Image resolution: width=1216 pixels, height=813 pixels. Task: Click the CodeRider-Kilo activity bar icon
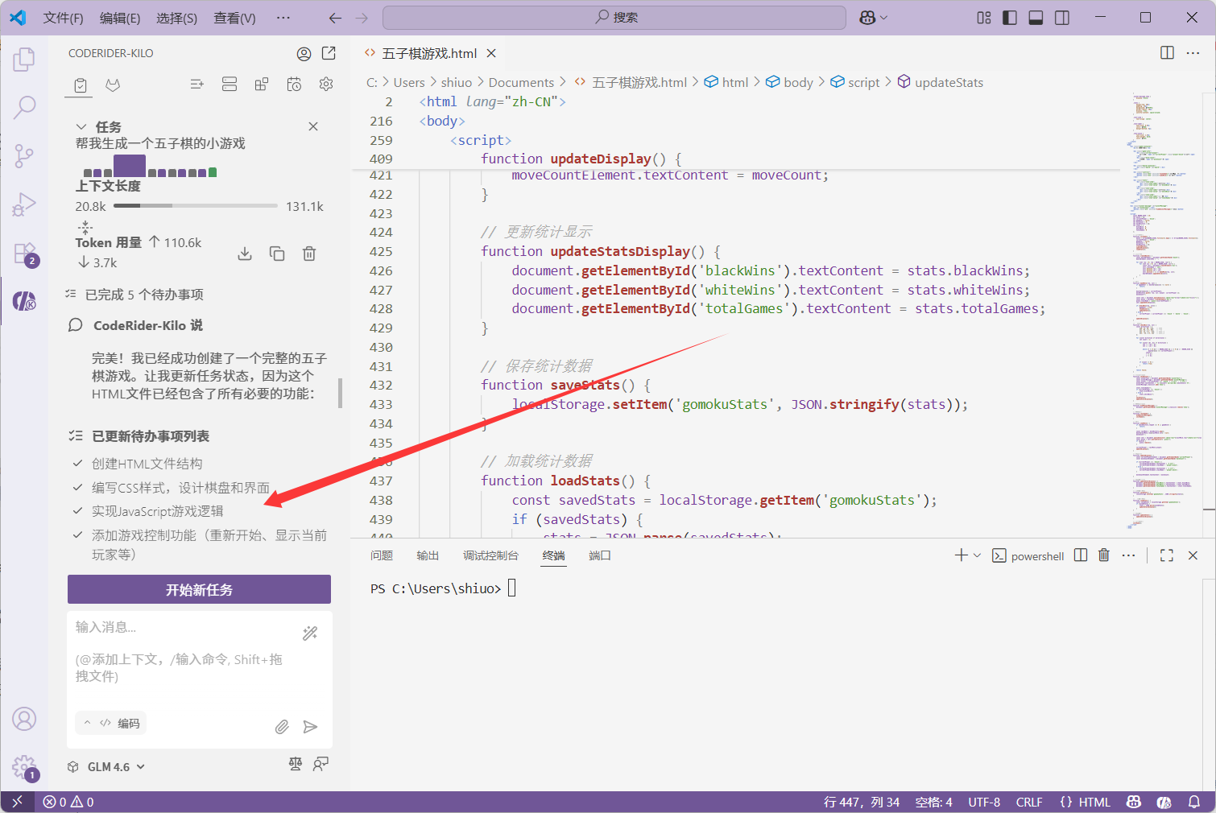24,302
